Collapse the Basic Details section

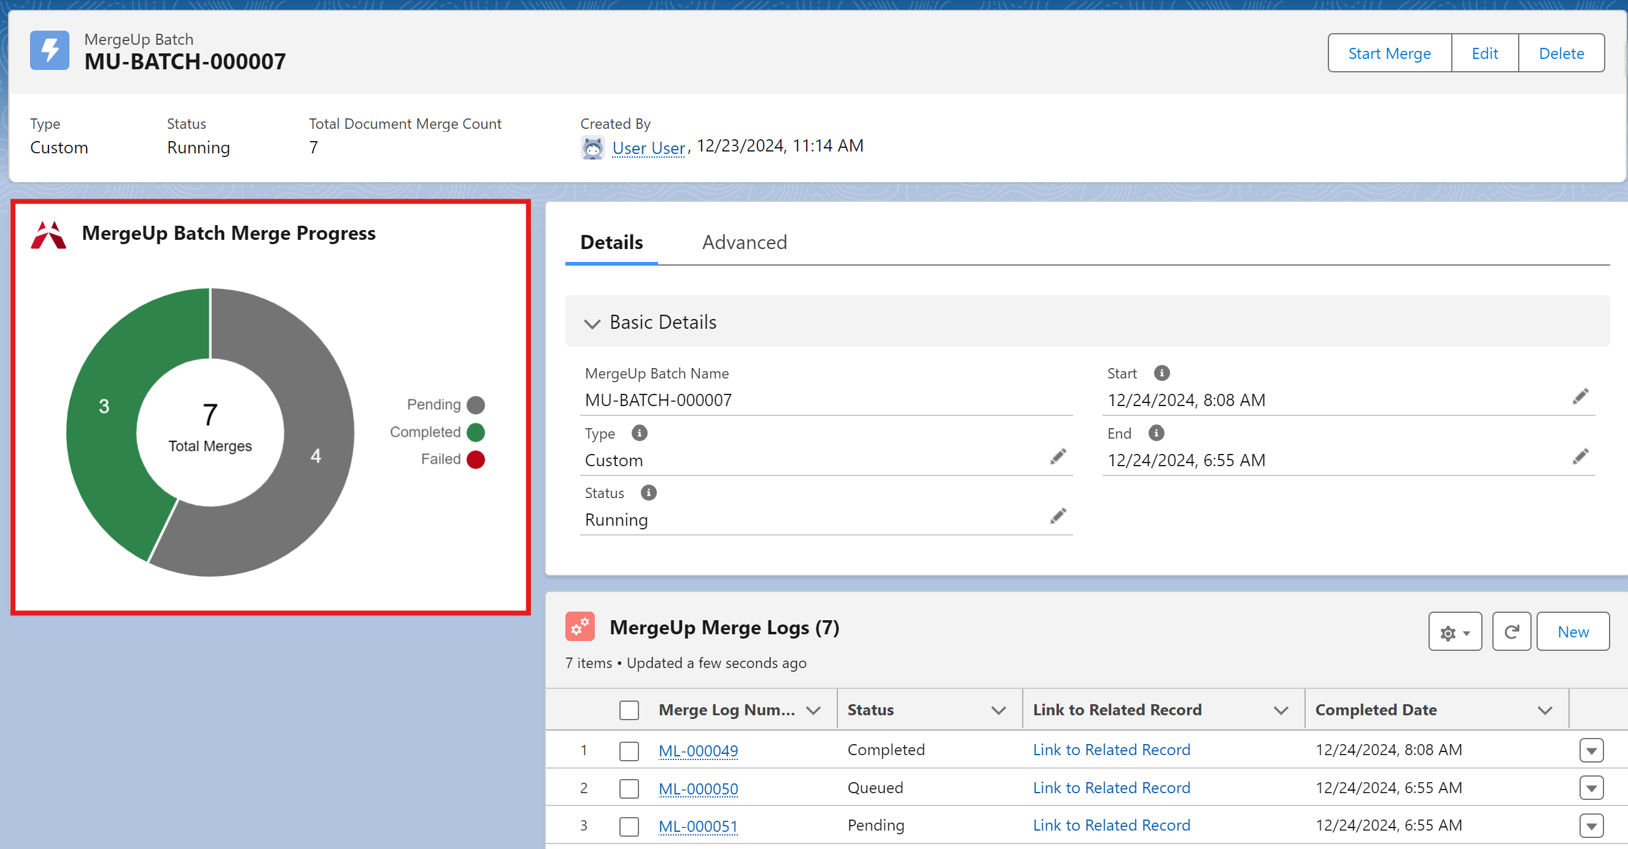point(592,323)
